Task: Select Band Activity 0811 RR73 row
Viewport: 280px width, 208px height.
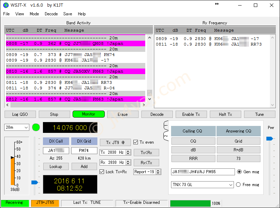Action: click(75, 82)
